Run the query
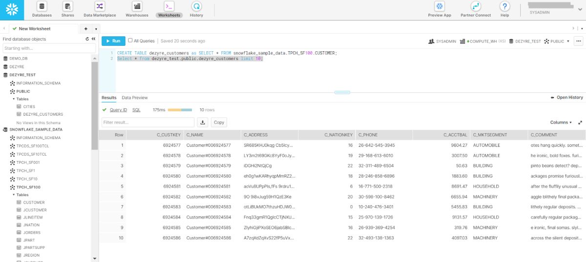Screen dimensions: 586x262 tap(113, 41)
